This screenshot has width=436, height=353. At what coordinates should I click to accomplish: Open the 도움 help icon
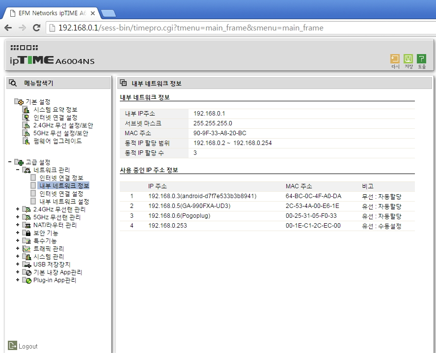click(x=422, y=59)
